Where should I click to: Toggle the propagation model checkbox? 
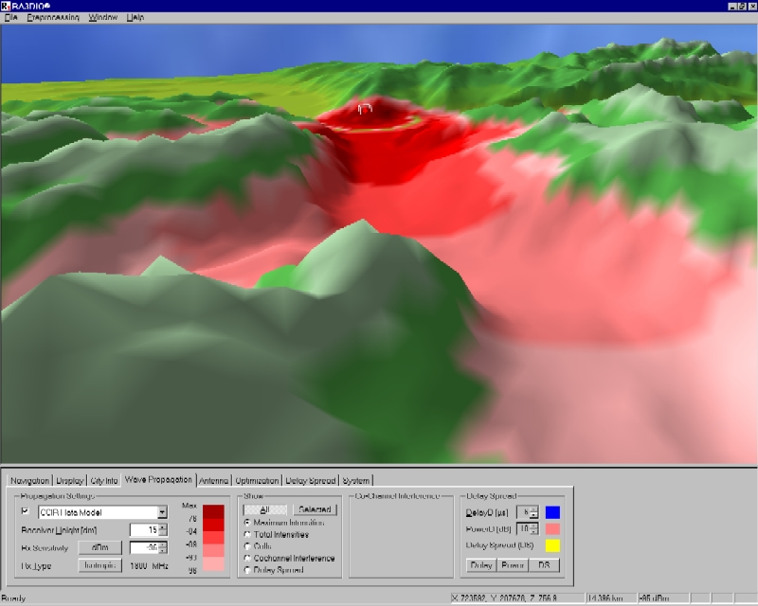26,512
